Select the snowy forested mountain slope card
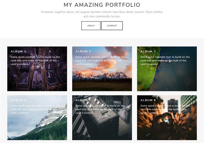This screenshot has height=143, width=204. tap(37, 118)
